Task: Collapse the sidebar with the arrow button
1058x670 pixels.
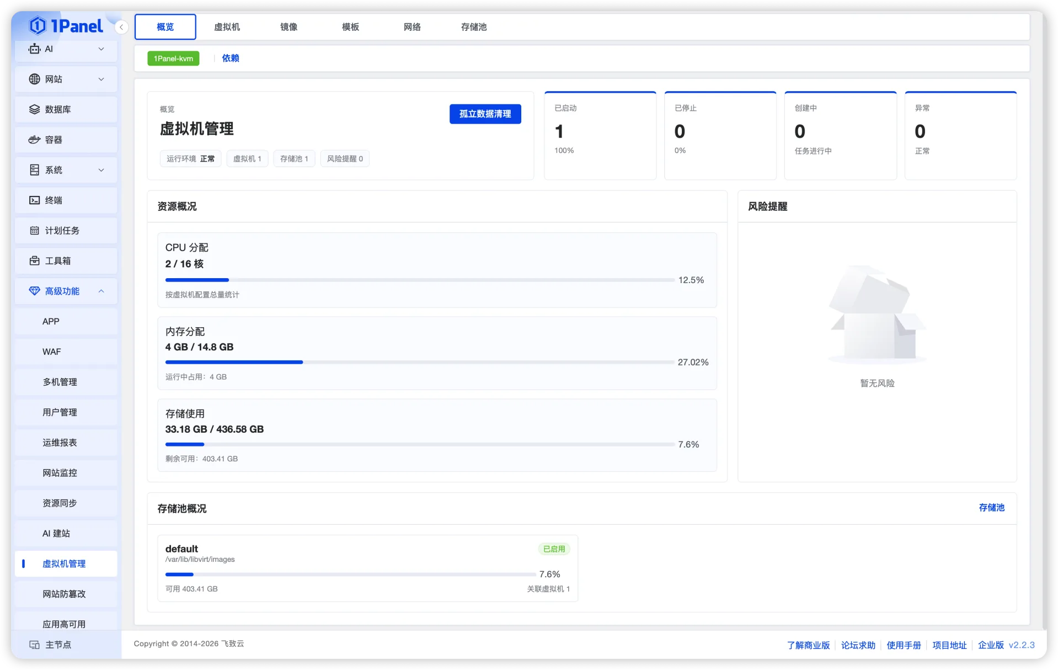Action: (x=121, y=26)
